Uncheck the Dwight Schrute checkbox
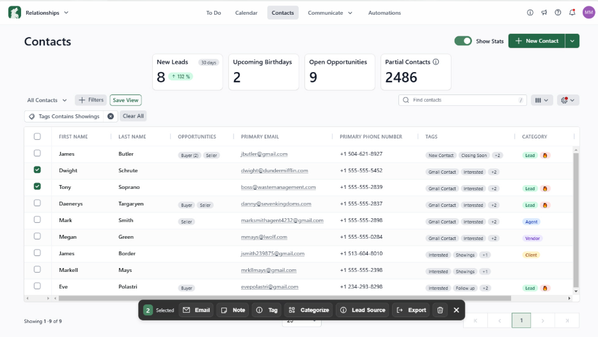This screenshot has height=337, width=598. (x=37, y=170)
